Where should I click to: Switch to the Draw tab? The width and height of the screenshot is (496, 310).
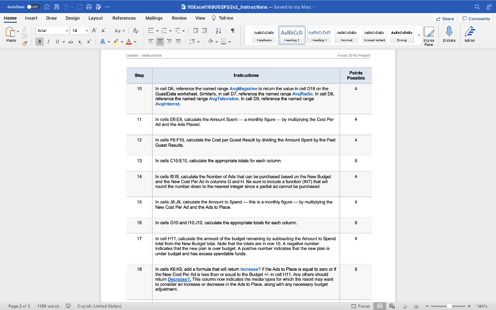(51, 18)
